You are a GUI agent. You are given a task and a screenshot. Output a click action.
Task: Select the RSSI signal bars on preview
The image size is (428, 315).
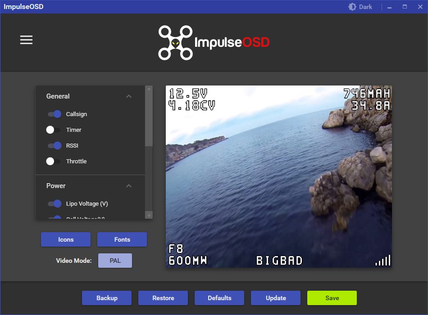click(383, 261)
